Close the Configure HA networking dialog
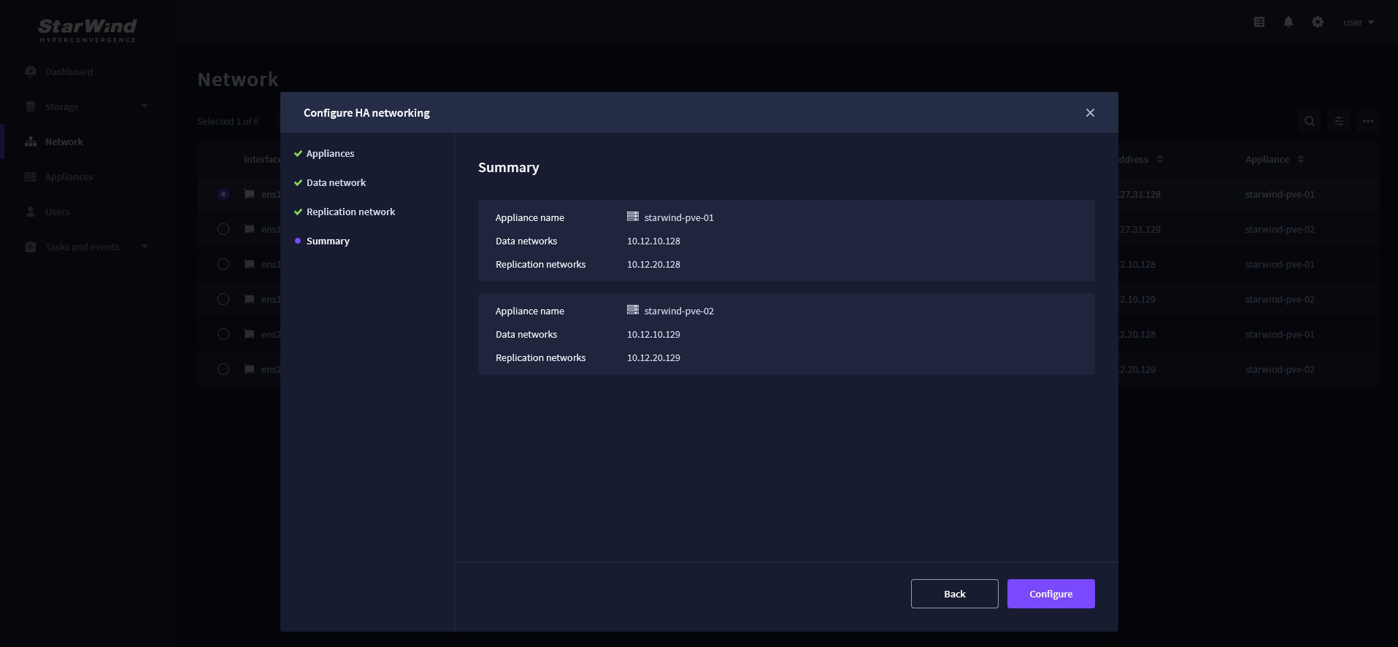The height and width of the screenshot is (647, 1398). tap(1090, 112)
